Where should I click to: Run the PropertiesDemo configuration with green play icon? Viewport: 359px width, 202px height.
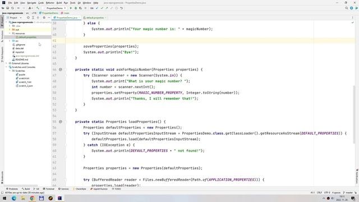(x=71, y=8)
